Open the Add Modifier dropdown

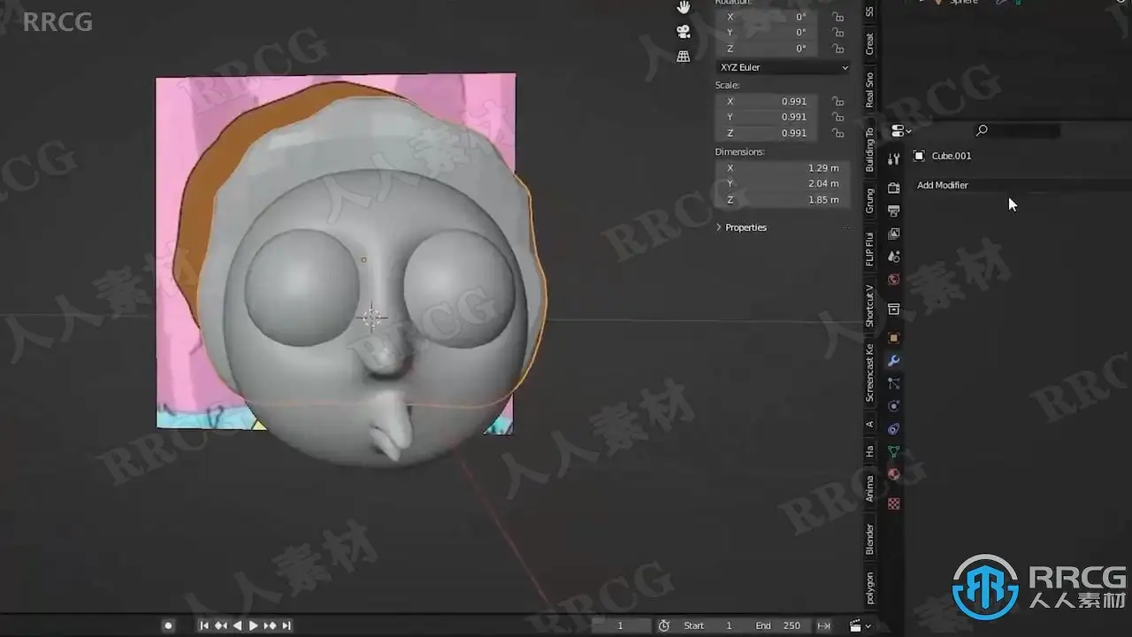coord(1021,185)
